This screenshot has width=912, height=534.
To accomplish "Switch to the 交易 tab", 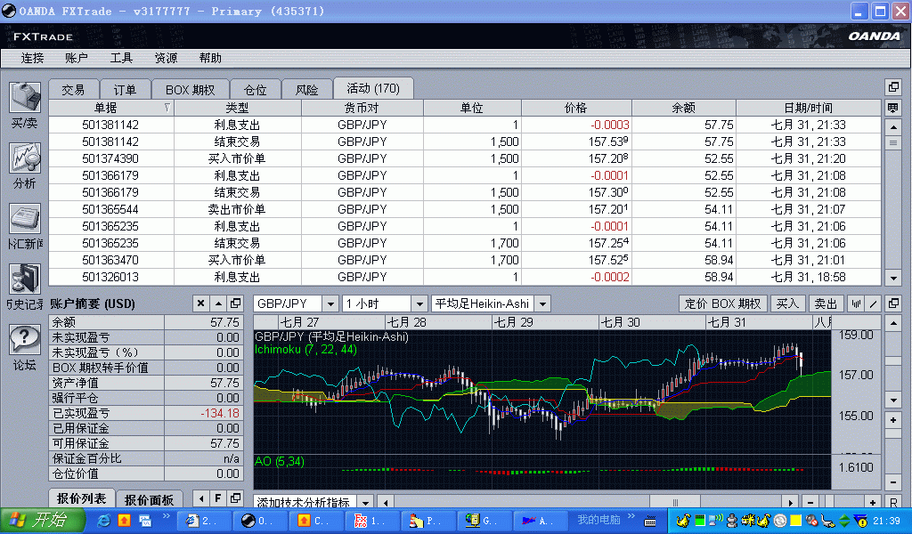I will click(x=74, y=89).
